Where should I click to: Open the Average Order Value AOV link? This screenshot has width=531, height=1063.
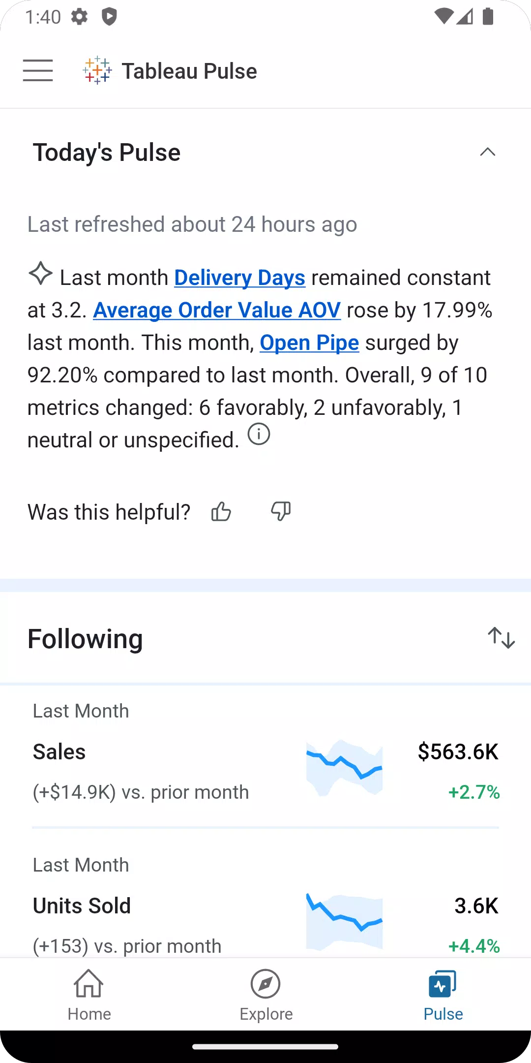pyautogui.click(x=217, y=310)
